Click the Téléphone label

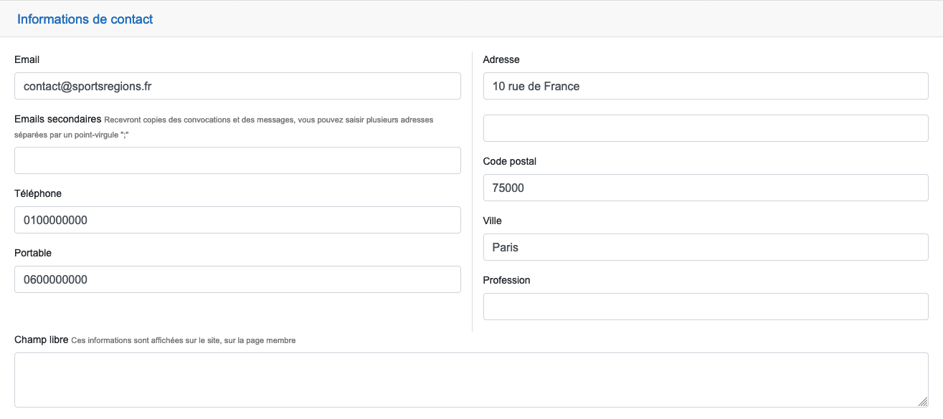[38, 193]
